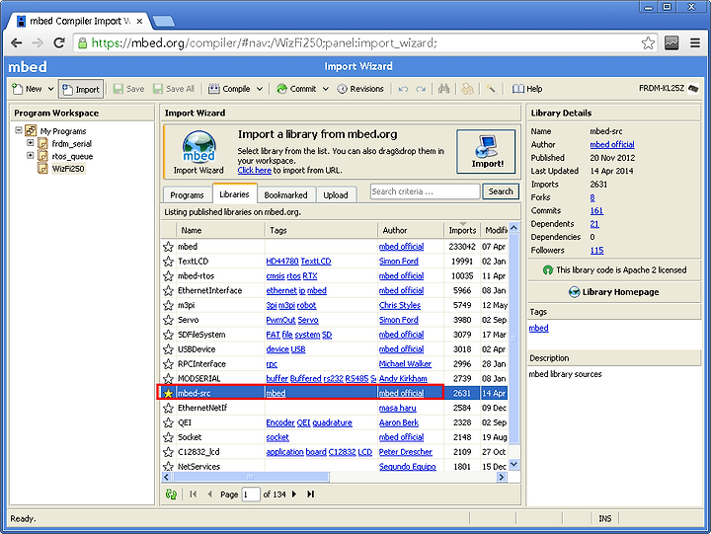
Task: Bookmark the SDFileSystem library star
Action: tap(168, 335)
